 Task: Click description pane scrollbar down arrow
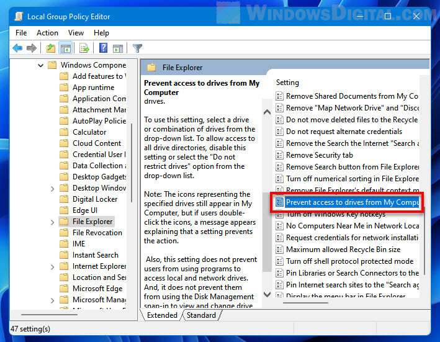pos(267,294)
